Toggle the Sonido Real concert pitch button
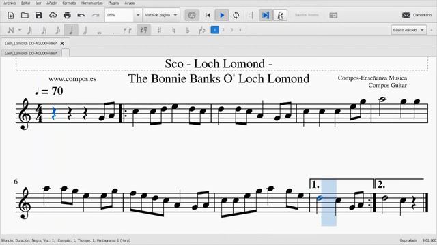 (x=307, y=15)
